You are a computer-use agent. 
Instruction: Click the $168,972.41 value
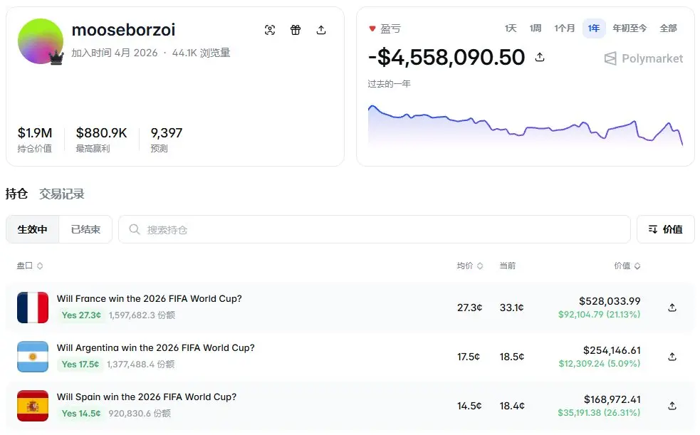tap(612, 399)
